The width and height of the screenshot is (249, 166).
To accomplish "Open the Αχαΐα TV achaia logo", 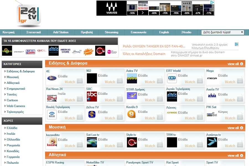I will 212,96.
